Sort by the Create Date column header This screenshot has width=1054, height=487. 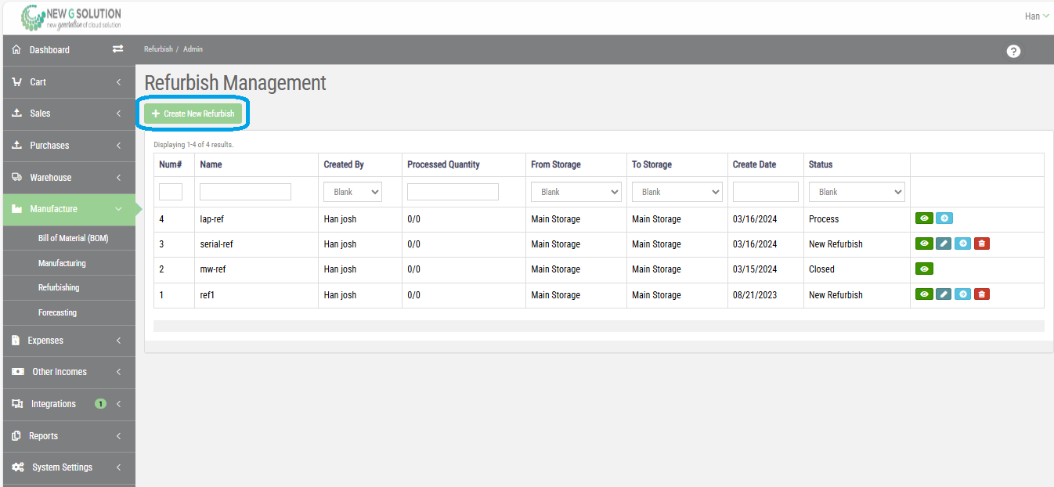[754, 164]
